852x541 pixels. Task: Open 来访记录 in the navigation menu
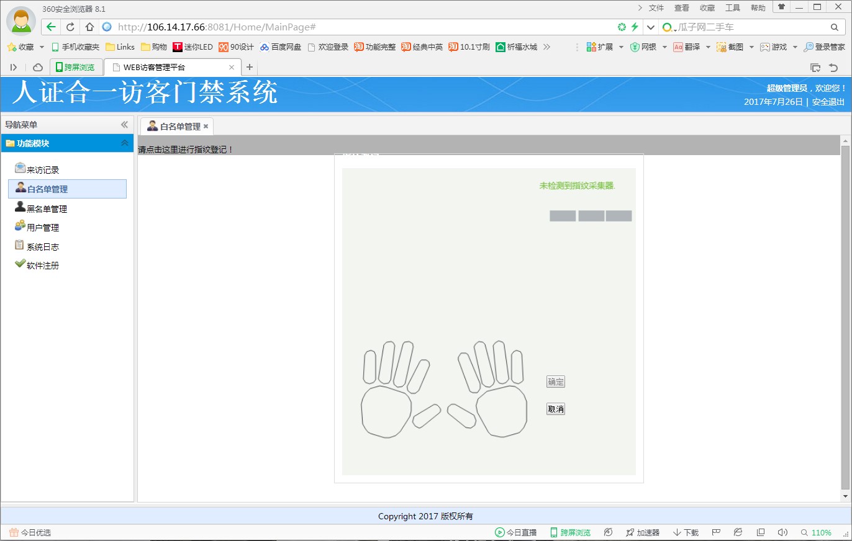(42, 170)
